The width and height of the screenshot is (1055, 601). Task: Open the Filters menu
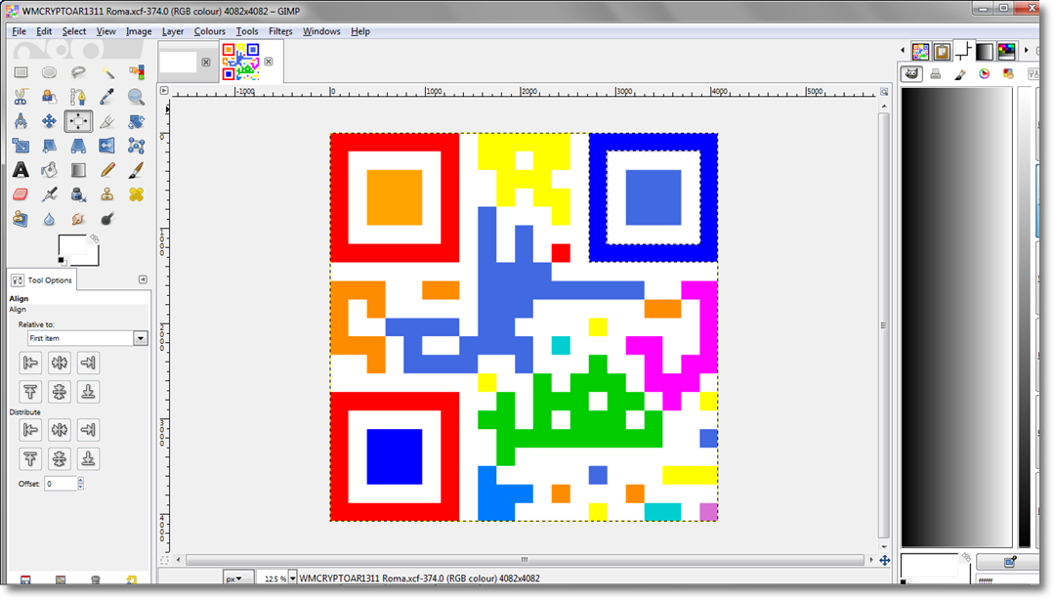coord(280,31)
